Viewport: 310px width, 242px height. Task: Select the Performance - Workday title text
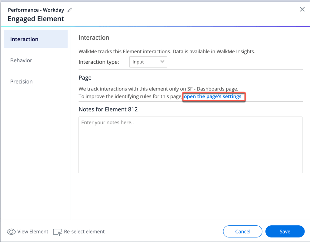[x=36, y=10]
